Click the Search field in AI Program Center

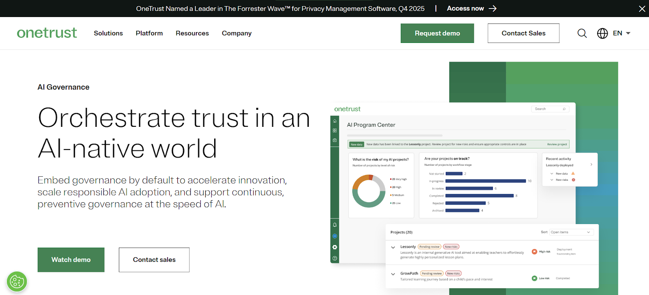[550, 109]
